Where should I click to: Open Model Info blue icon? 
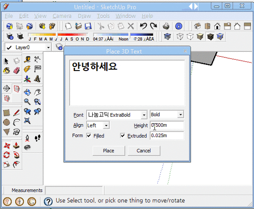pyautogui.click(x=179, y=26)
